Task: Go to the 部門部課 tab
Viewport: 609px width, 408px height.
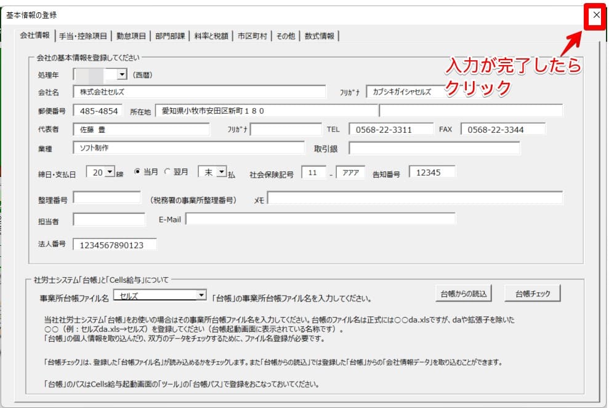Action: click(170, 36)
